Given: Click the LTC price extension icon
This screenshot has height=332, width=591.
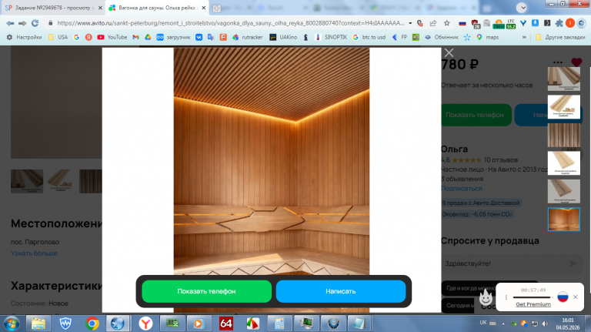Looking at the screenshot, I should point(511,23).
